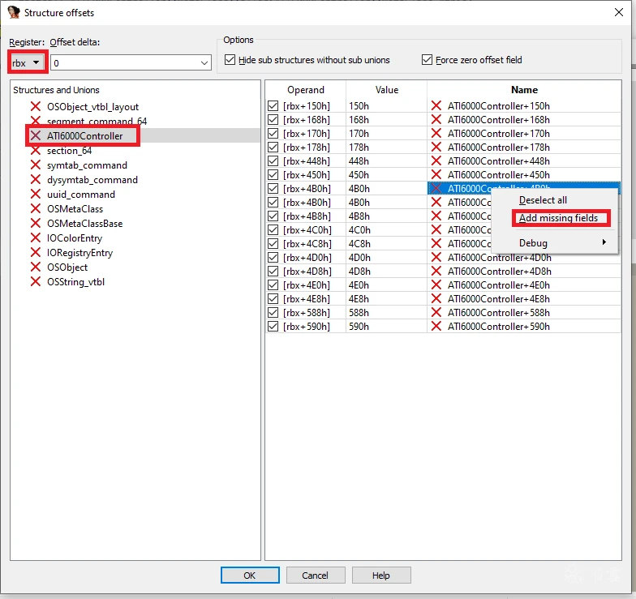Close the Structure offsets dialog
Image resolution: width=636 pixels, height=599 pixels.
pyautogui.click(x=618, y=13)
